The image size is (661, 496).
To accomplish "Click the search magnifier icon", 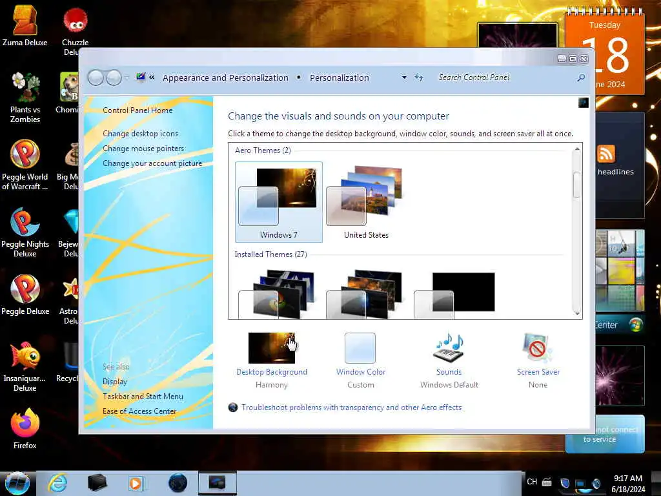I will (x=582, y=77).
